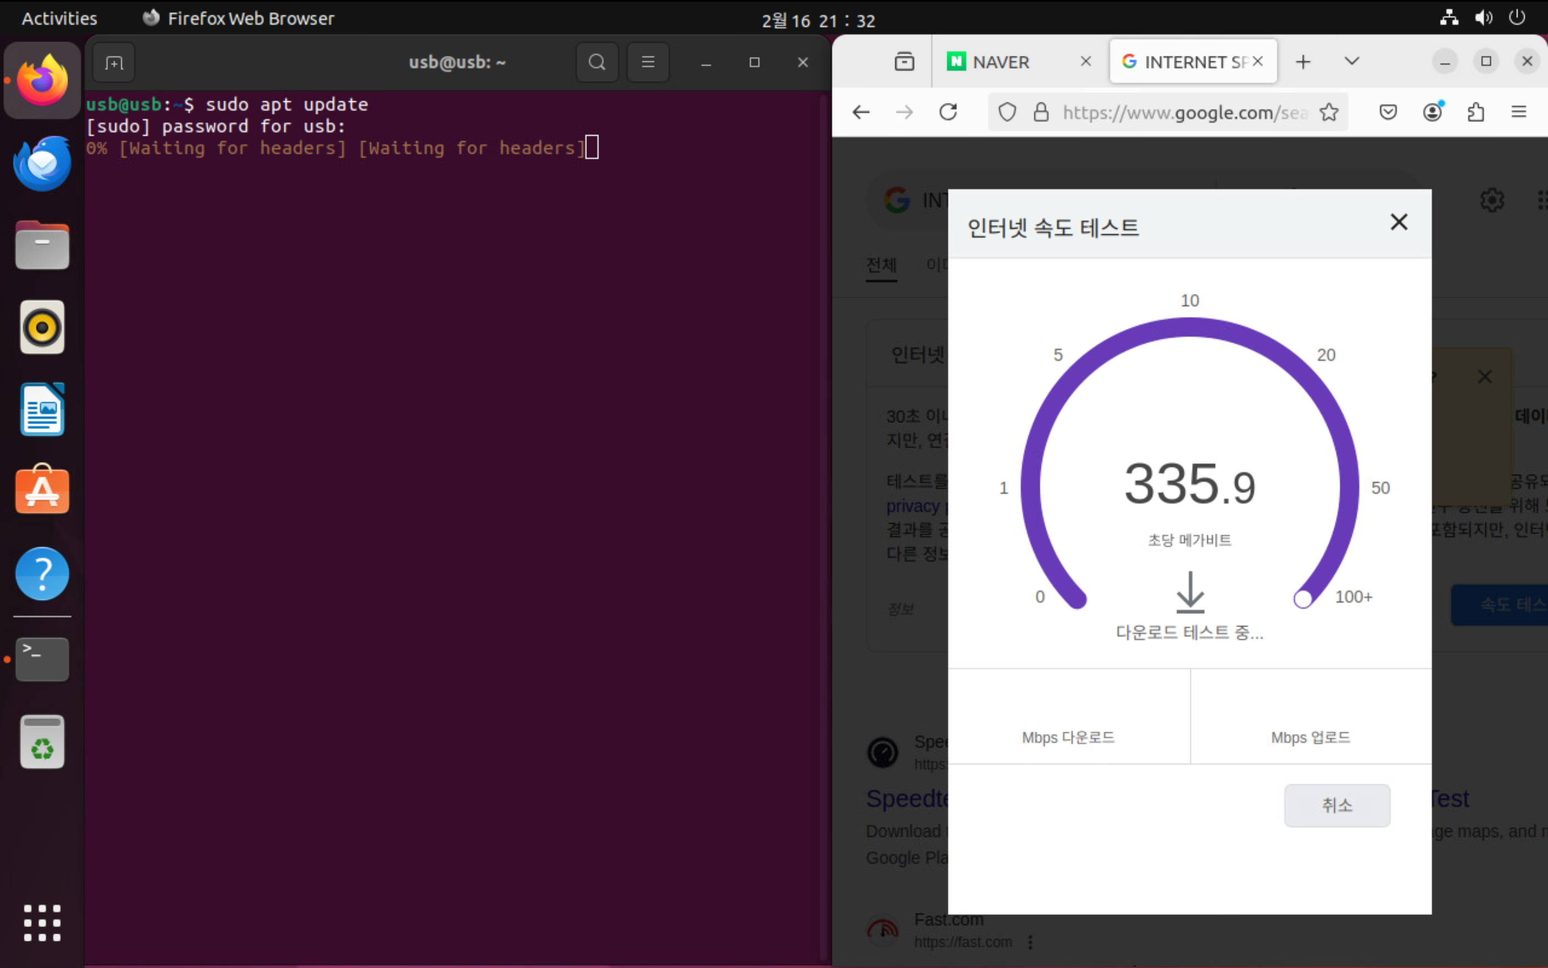Open the Firefox extensions puzzle icon

1475,113
